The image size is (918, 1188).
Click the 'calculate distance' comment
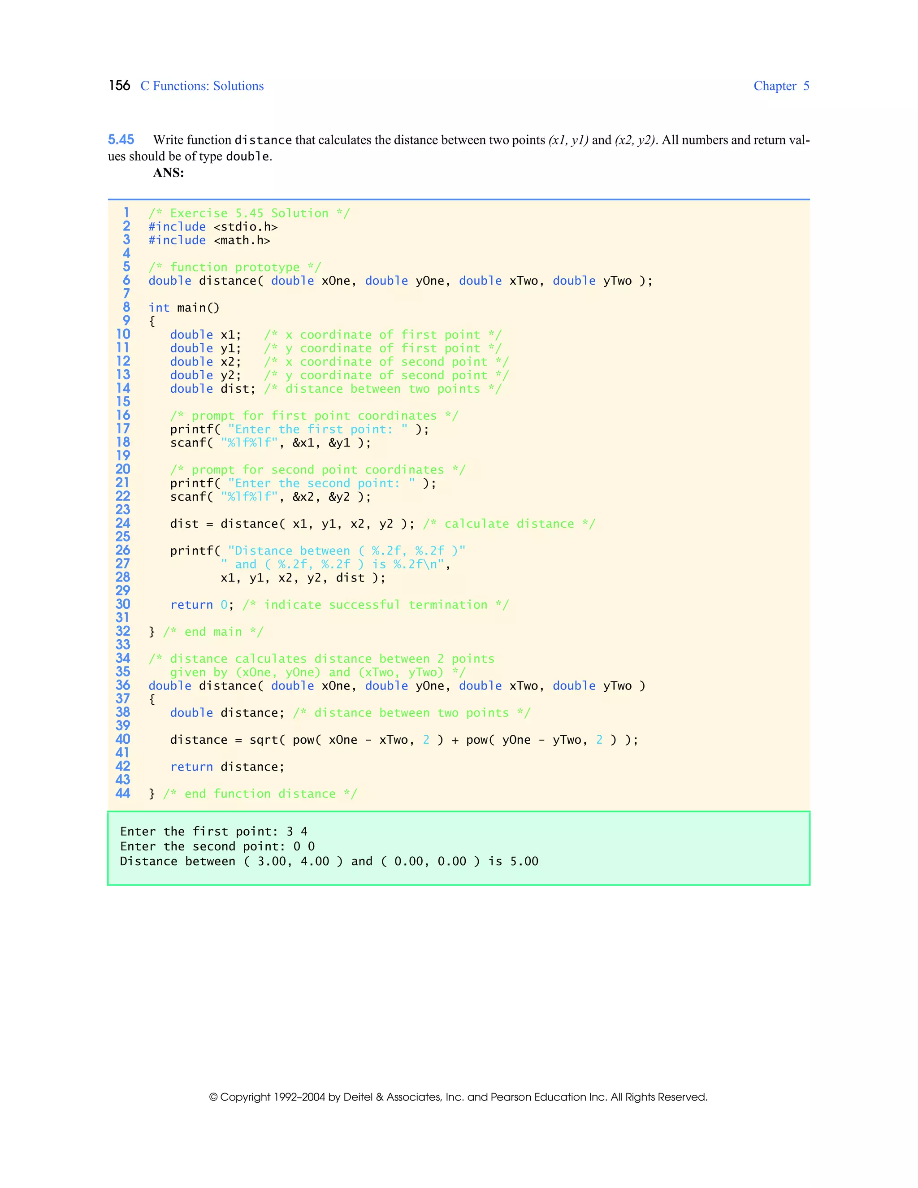(509, 524)
